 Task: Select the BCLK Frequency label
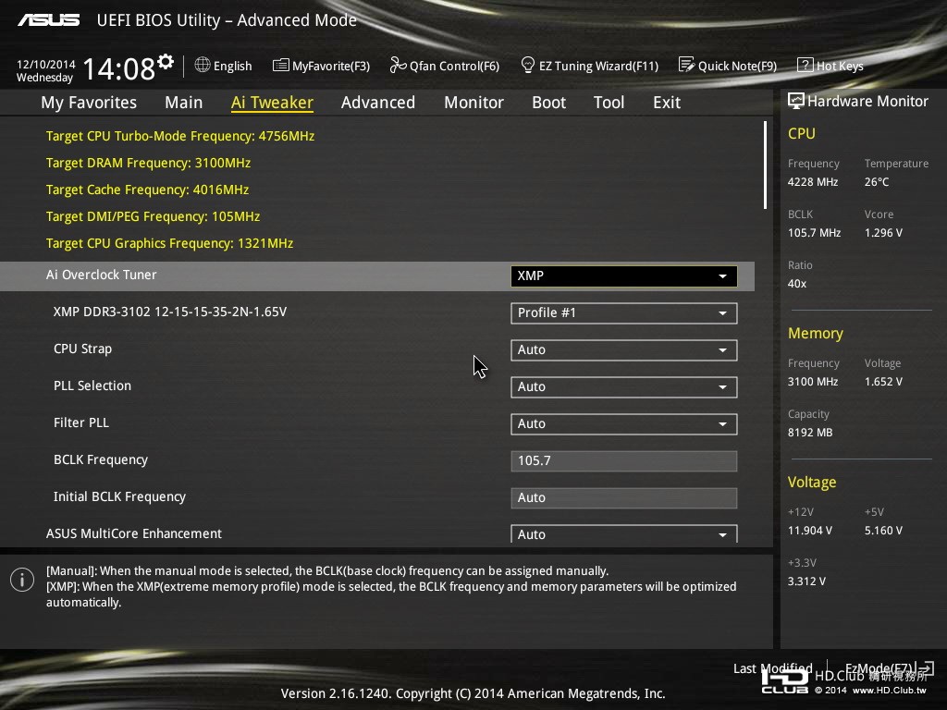click(x=101, y=460)
